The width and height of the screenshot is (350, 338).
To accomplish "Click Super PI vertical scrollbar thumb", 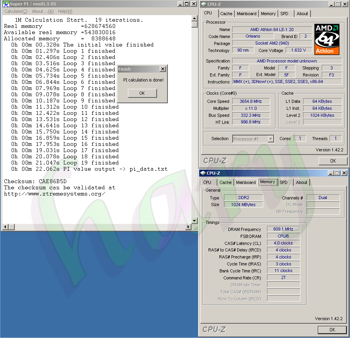I will (195, 24).
